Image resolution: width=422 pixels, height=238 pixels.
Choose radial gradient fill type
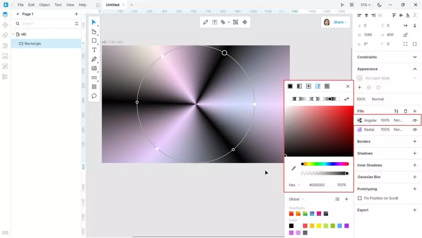tap(308, 86)
